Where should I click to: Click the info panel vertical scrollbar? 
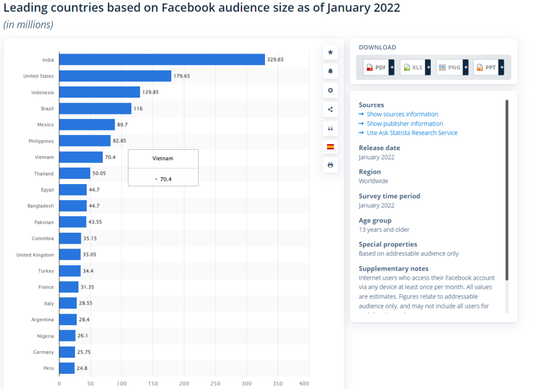point(507,190)
